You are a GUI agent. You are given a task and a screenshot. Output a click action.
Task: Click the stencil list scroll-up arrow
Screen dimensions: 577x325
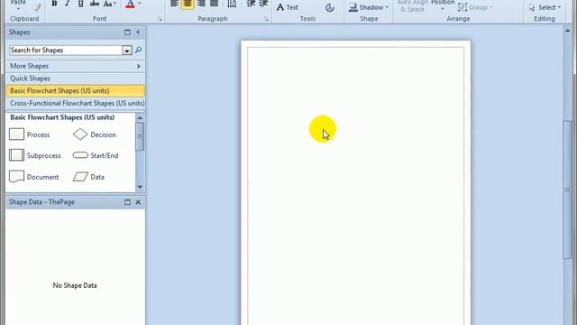[x=140, y=118]
